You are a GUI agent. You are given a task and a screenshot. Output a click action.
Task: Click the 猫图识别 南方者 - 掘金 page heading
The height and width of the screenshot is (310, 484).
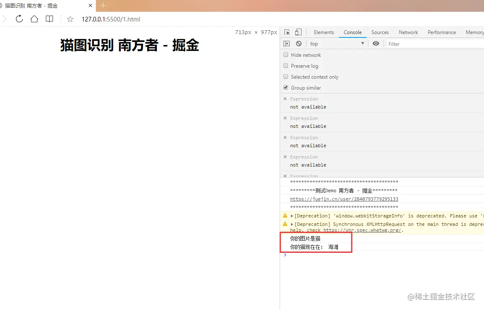pos(130,45)
